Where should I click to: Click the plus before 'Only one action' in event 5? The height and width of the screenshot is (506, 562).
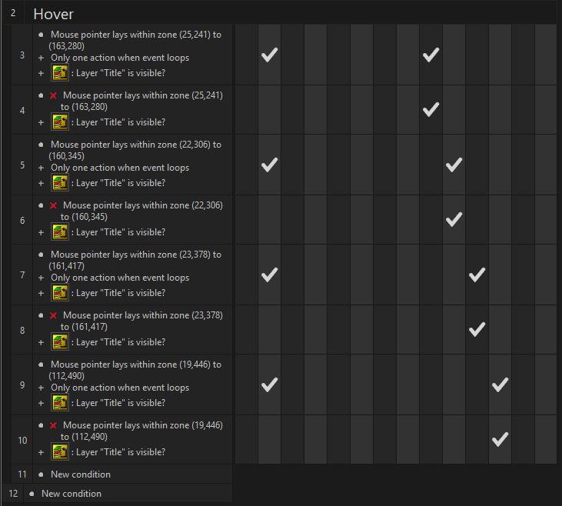tap(41, 168)
